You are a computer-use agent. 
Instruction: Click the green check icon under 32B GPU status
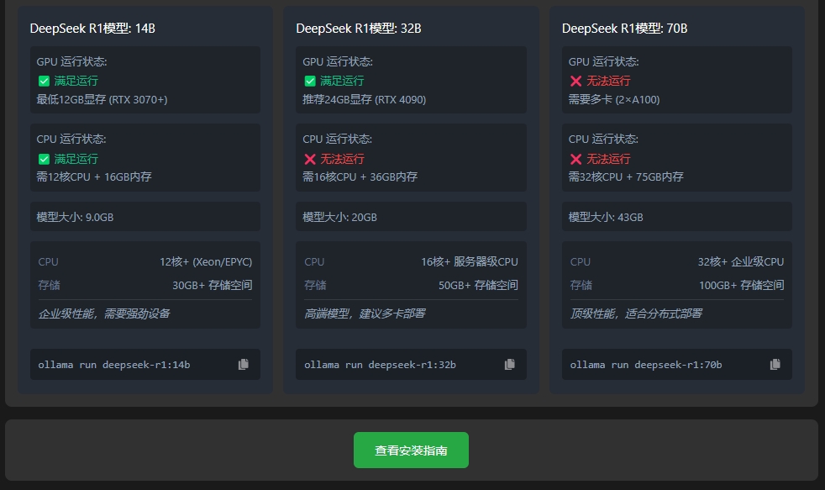(x=310, y=81)
